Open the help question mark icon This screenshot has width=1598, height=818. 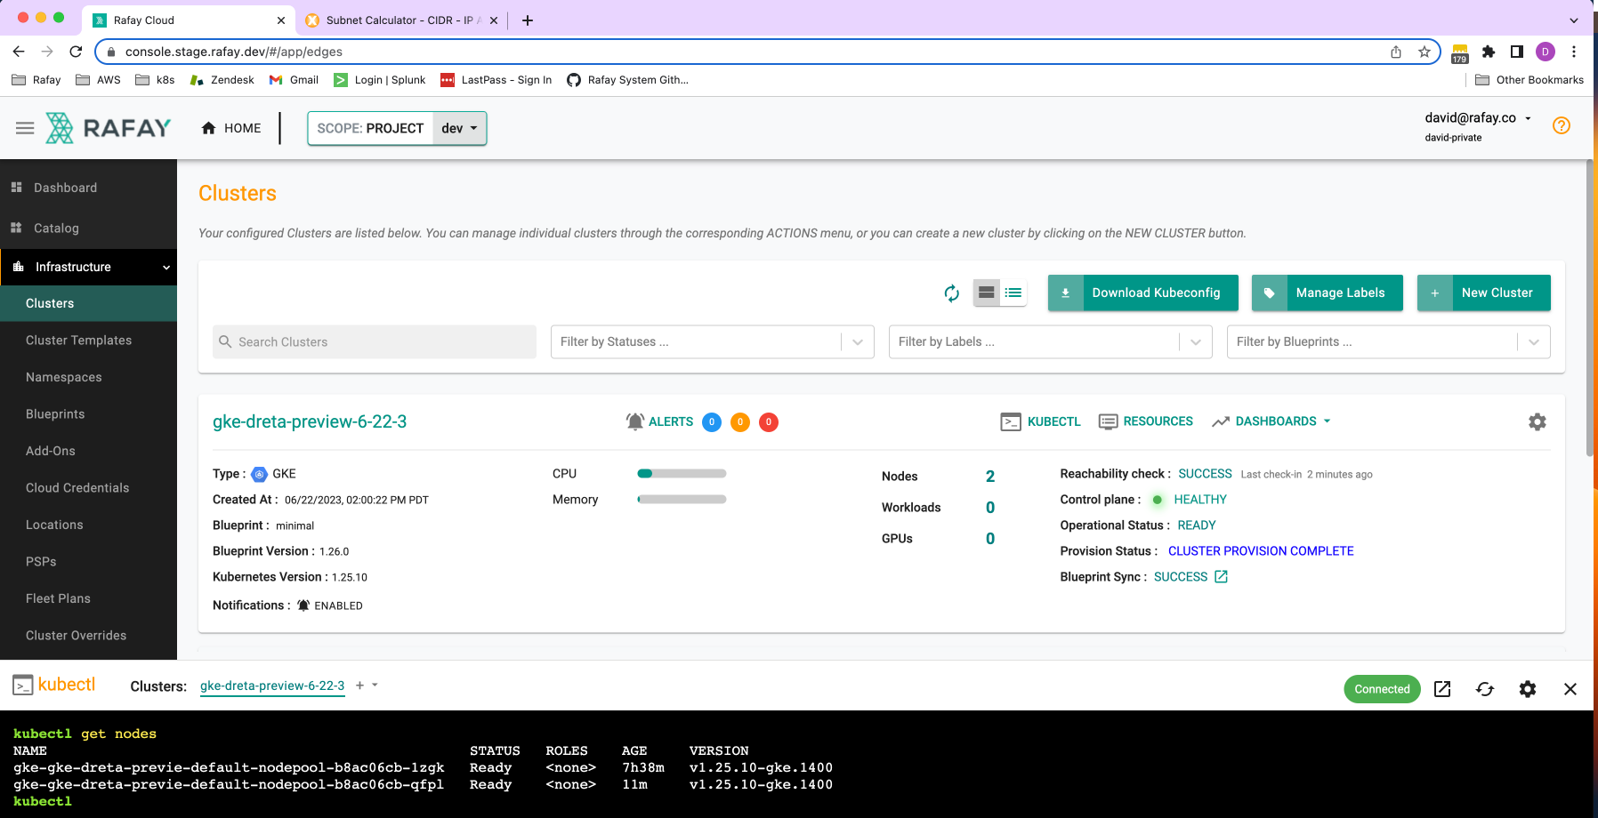[1561, 125]
